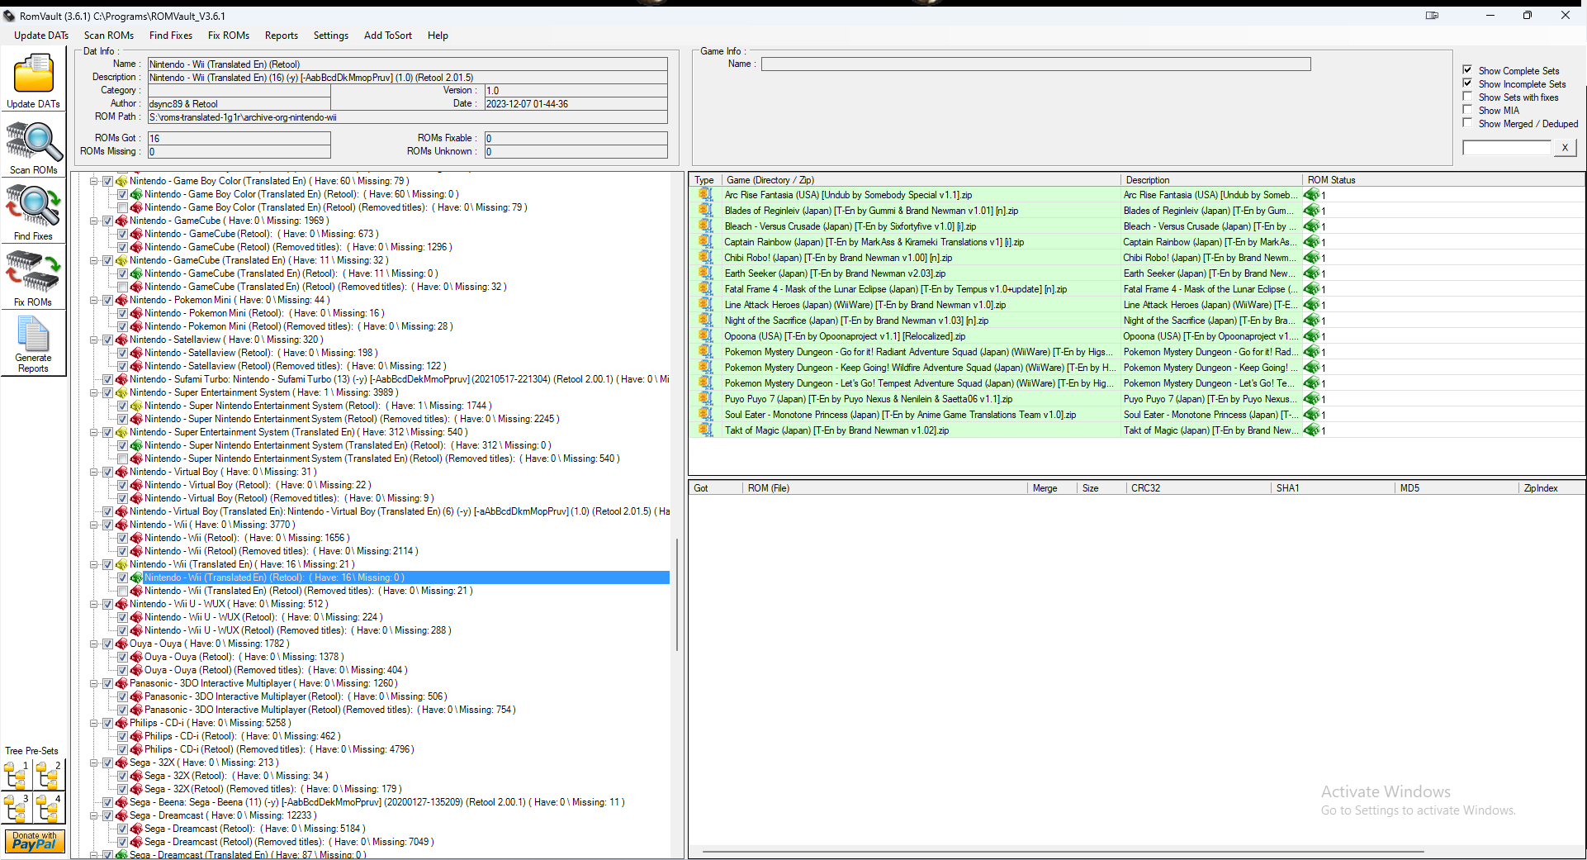Collapse the Sega - 32X tree node
Viewport: 1587px width, 860px height.
[93, 763]
